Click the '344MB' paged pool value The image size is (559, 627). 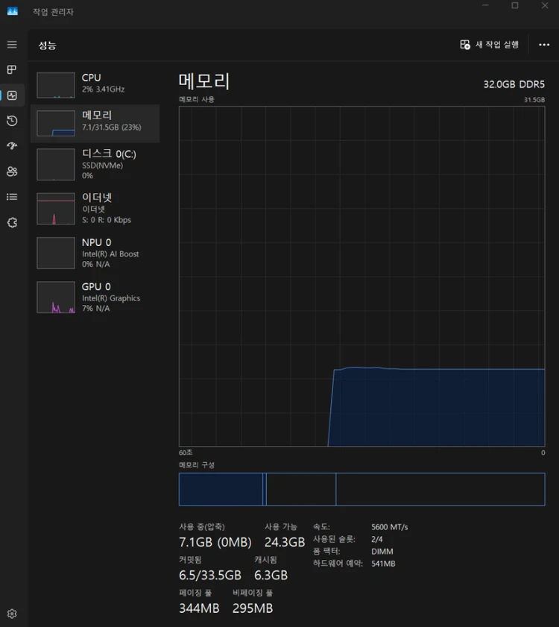[x=199, y=608]
